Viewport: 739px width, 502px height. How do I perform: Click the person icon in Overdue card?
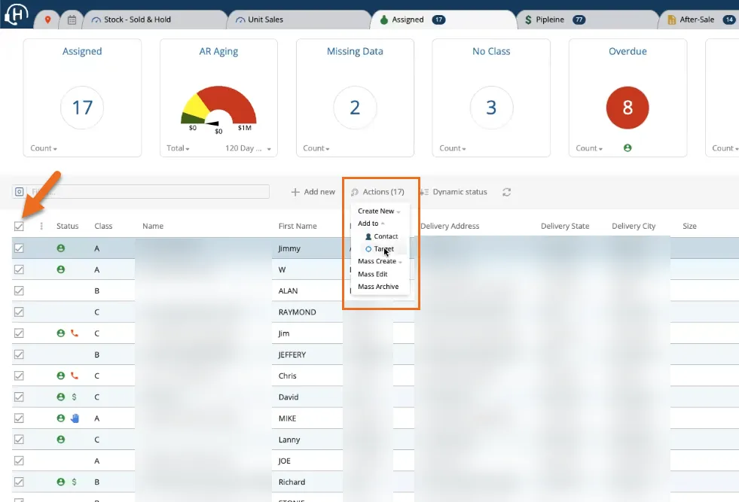click(x=628, y=148)
